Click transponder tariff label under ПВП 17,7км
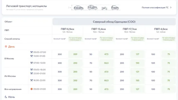Viewport: 178px width, 100px height. click(x=137, y=39)
